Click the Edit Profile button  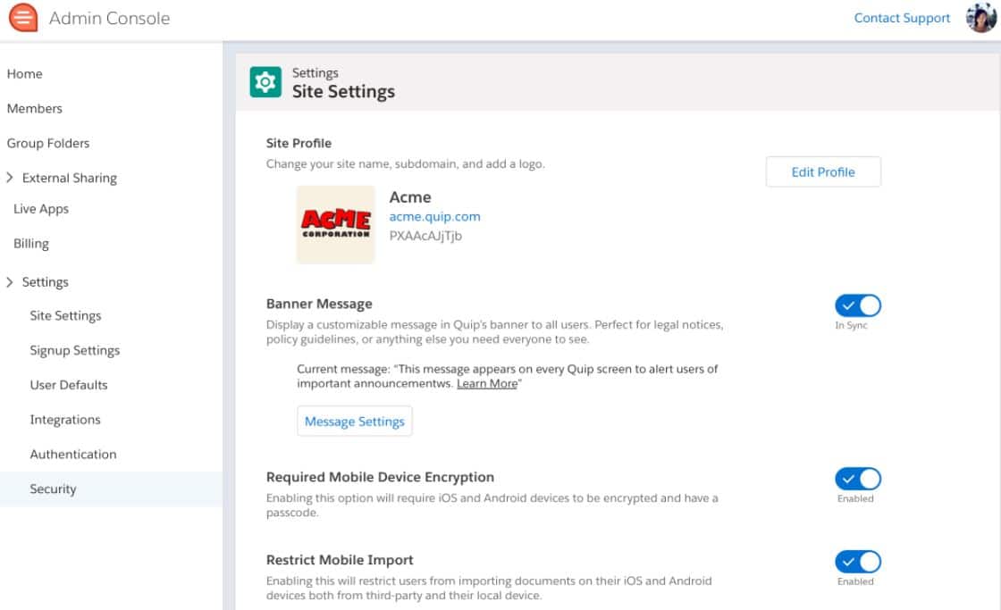[x=823, y=172]
